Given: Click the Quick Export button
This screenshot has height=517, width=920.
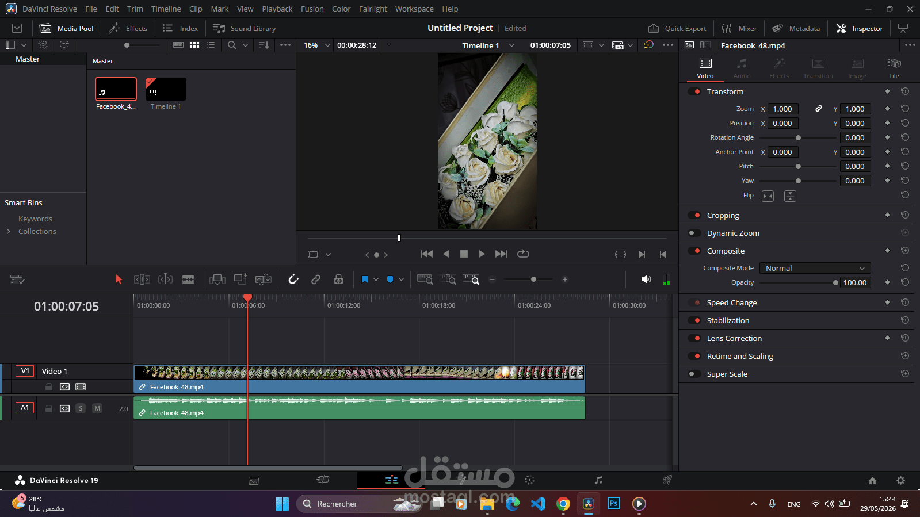Looking at the screenshot, I should (x=677, y=28).
